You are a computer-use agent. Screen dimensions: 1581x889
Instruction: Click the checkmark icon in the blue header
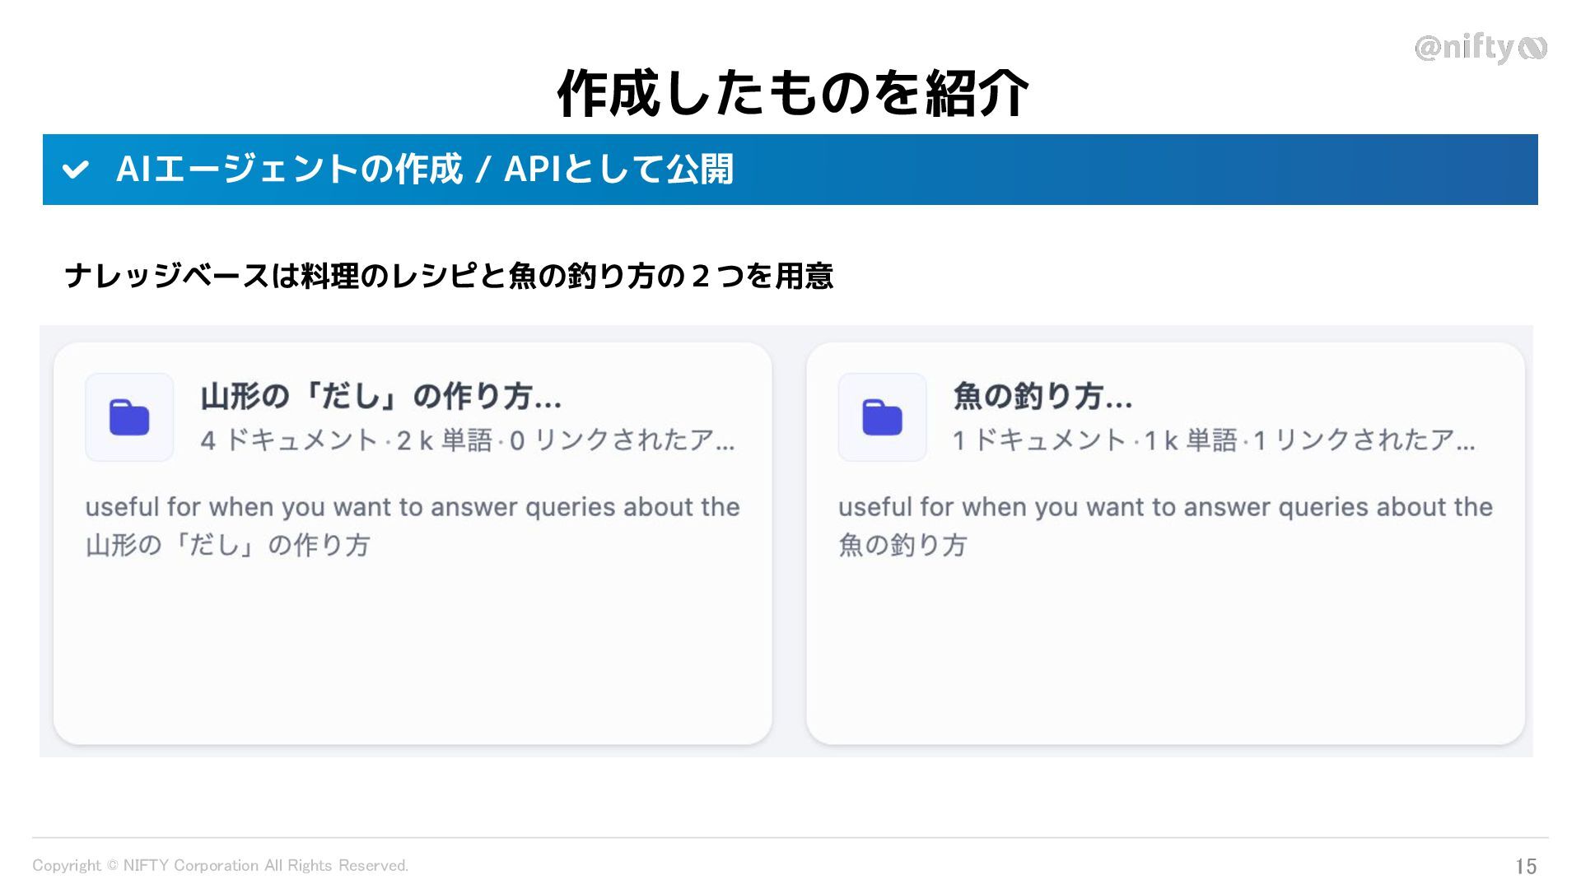pyautogui.click(x=75, y=170)
